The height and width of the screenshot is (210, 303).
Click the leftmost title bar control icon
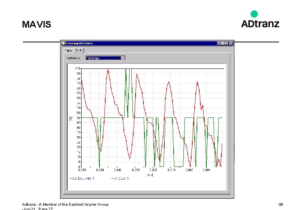pos(219,43)
